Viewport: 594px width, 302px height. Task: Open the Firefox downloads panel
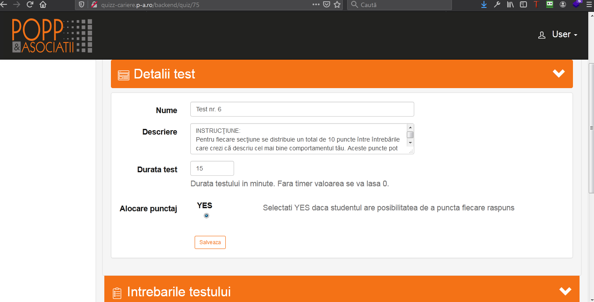[484, 5]
